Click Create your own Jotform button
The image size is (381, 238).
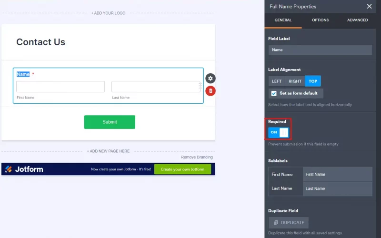(182, 169)
